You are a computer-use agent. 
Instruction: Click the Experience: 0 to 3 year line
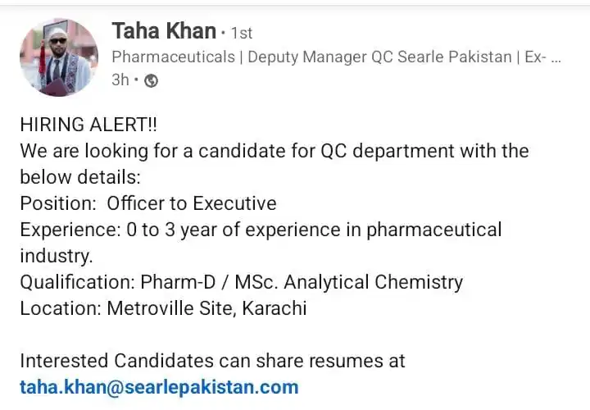click(261, 230)
